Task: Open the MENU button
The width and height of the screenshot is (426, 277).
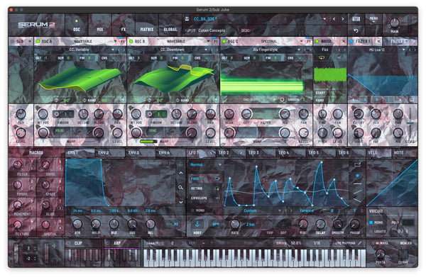Action: coord(373,18)
